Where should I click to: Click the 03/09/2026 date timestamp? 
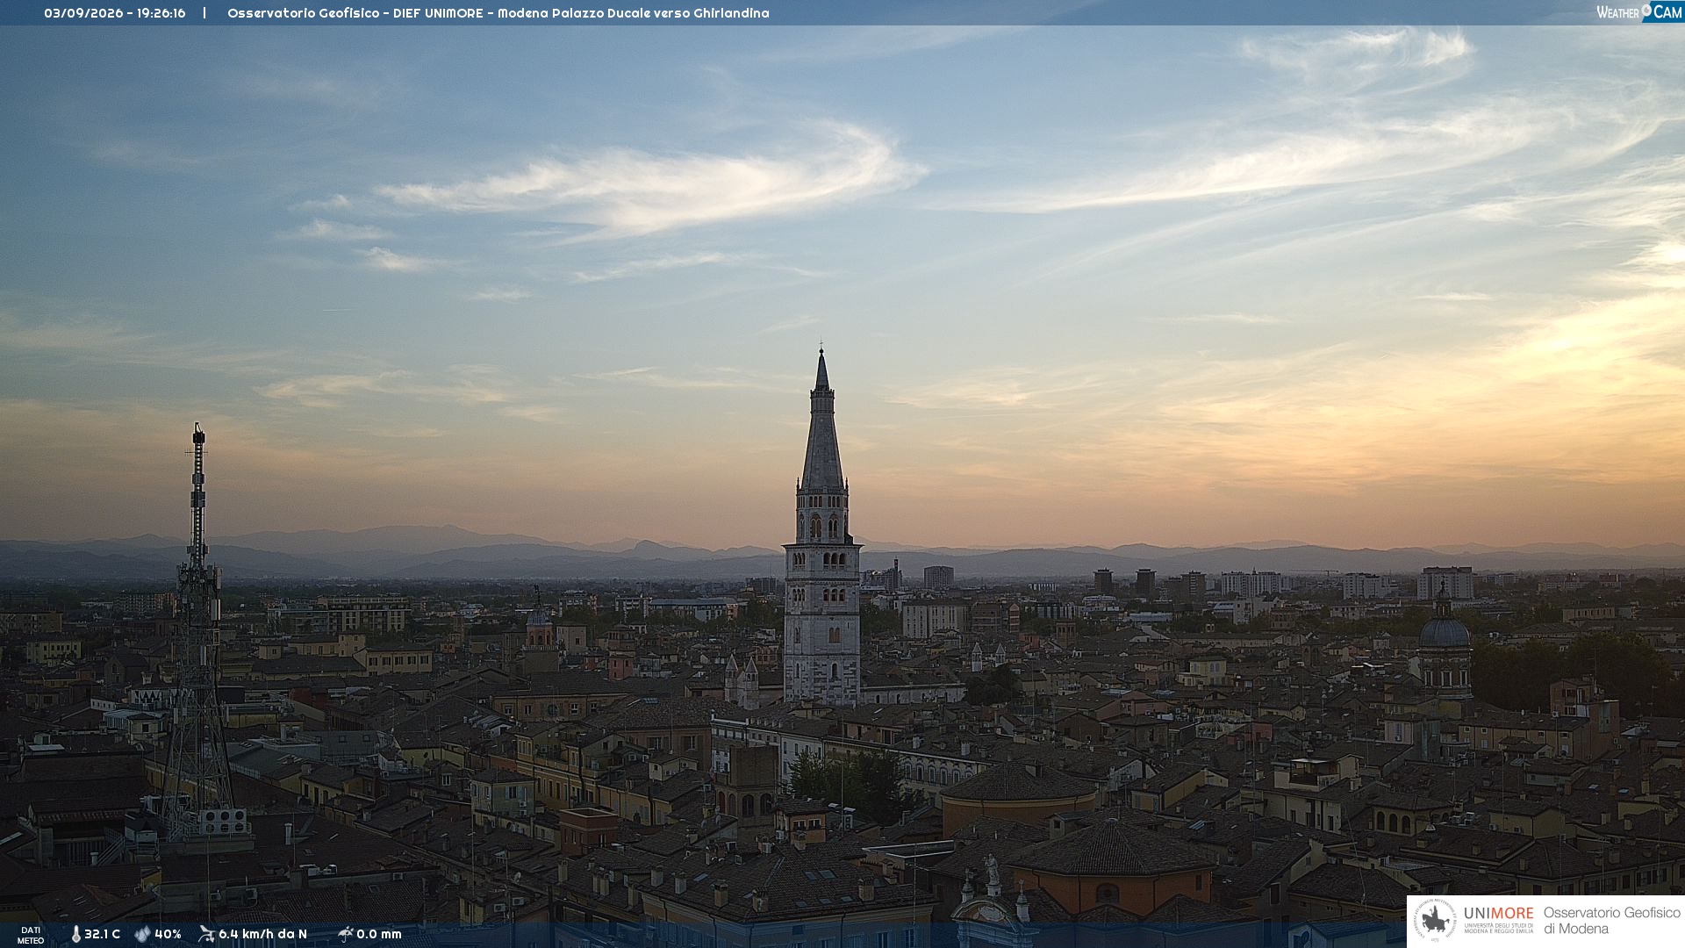[83, 13]
